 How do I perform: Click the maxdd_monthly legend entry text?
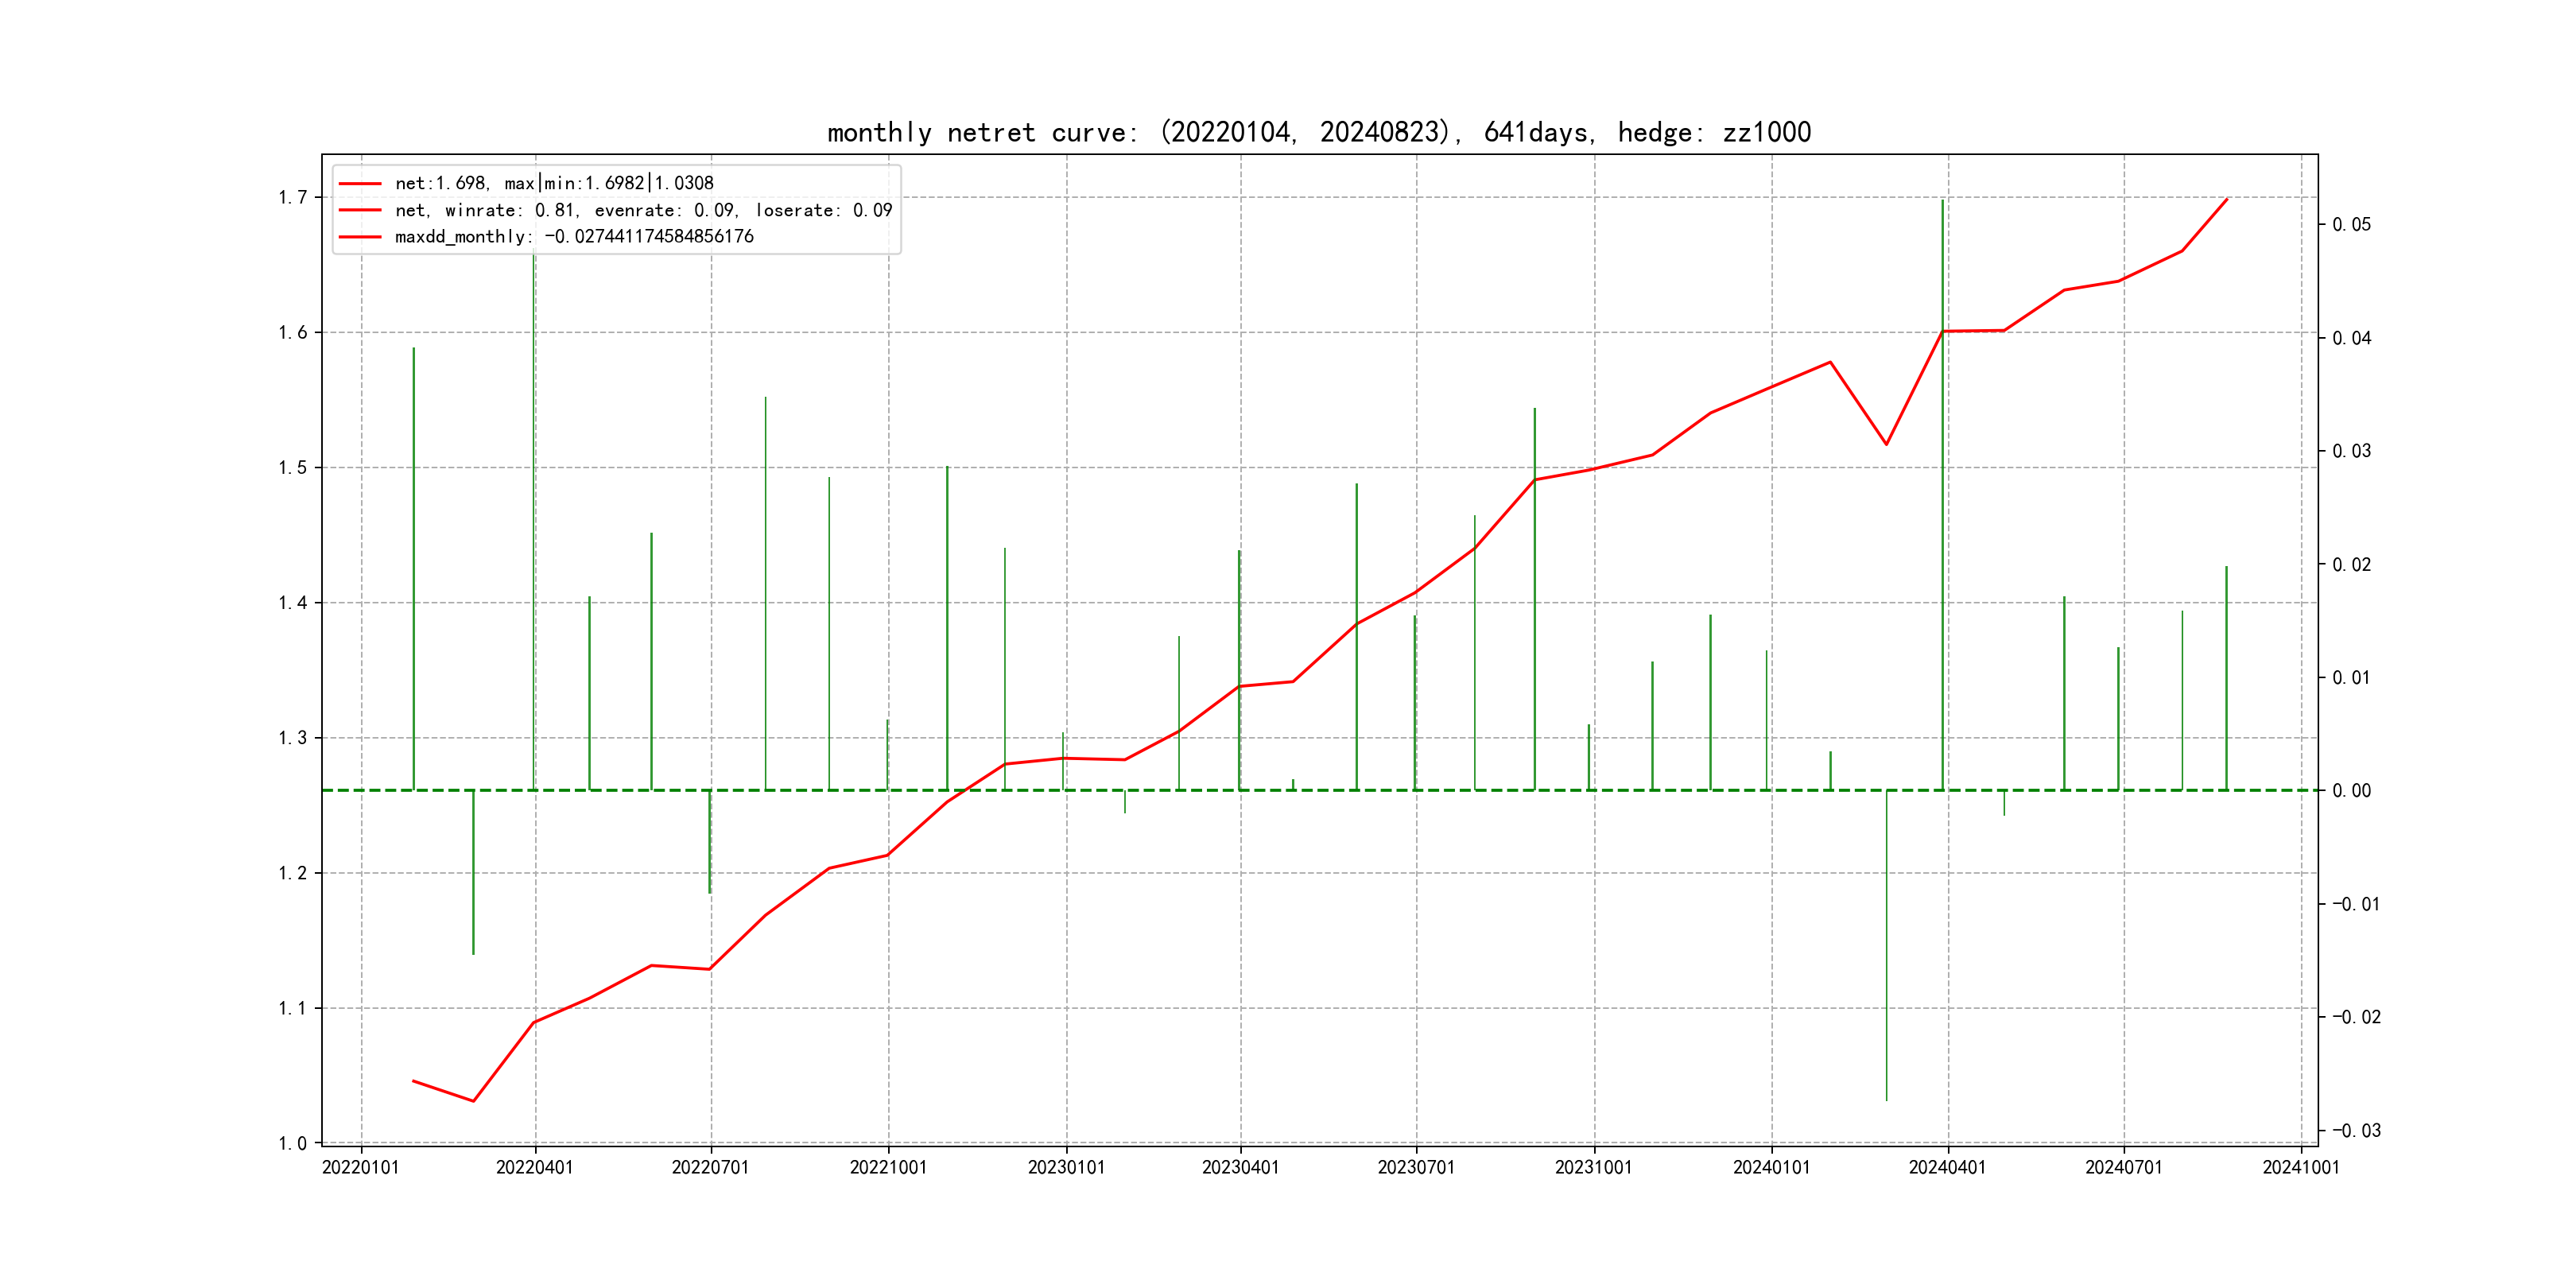click(574, 237)
